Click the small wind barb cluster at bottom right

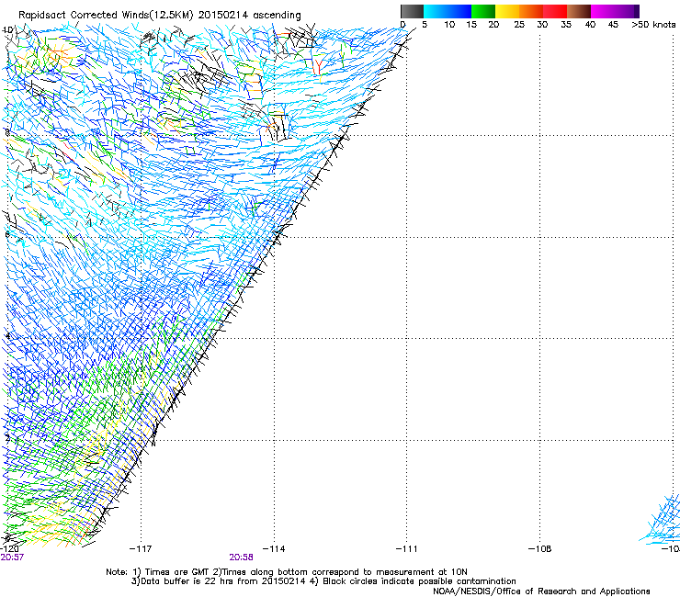tap(660, 519)
